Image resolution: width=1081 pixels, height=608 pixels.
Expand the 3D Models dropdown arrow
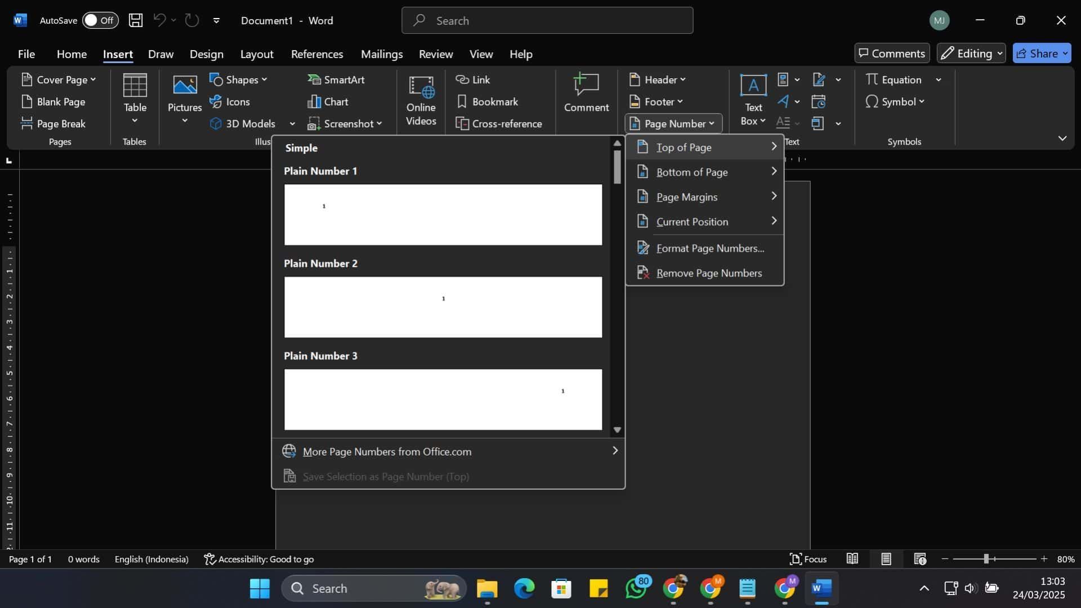(x=292, y=123)
